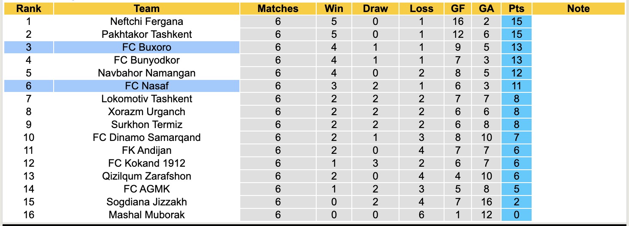Click the GF column header
This screenshot has height=226, width=629.
coord(458,9)
